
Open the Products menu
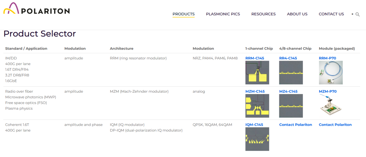[184, 14]
